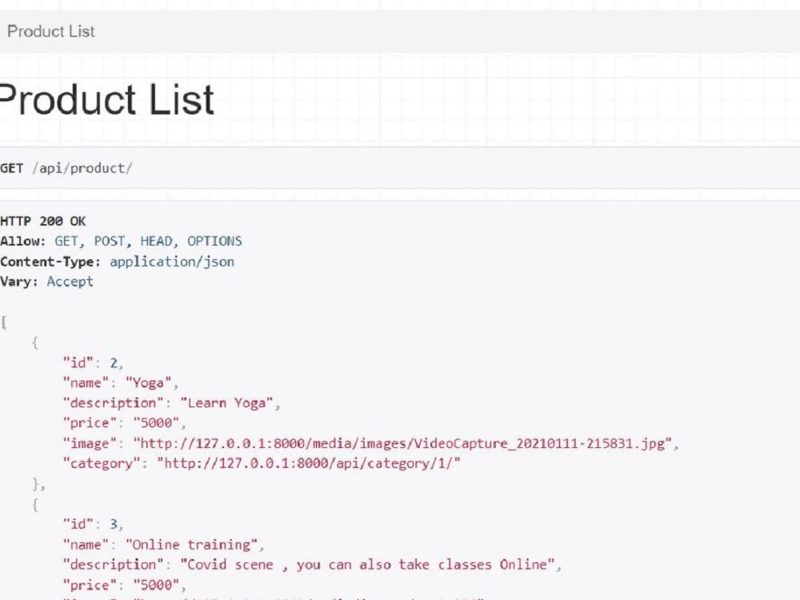The height and width of the screenshot is (600, 800).
Task: Click the Accept value on Vary header
Action: pos(70,282)
